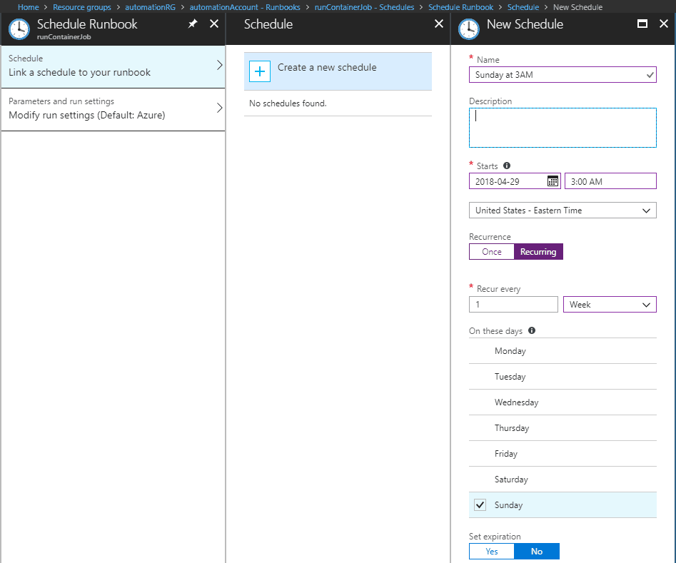Open the Week recurrence unit dropdown
Screen dimensions: 676x563
pyautogui.click(x=610, y=304)
